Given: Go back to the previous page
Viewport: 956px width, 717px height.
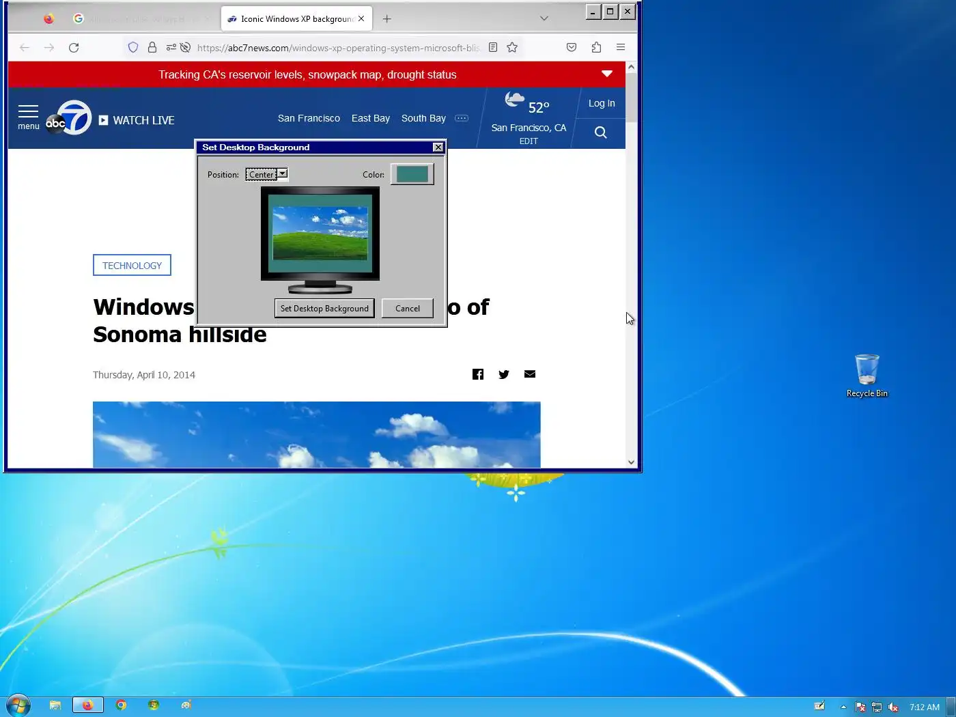Looking at the screenshot, I should [25, 47].
